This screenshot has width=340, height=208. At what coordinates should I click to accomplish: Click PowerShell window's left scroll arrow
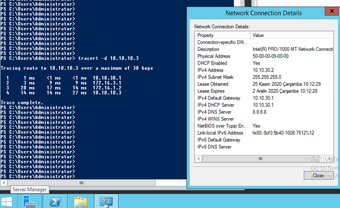coord(4,183)
